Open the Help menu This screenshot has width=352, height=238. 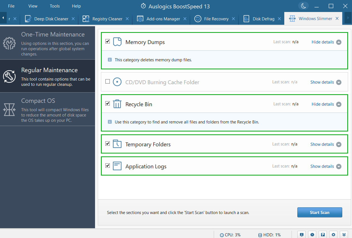pos(76,6)
